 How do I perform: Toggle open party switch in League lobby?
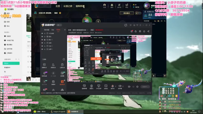[x=138, y=13]
